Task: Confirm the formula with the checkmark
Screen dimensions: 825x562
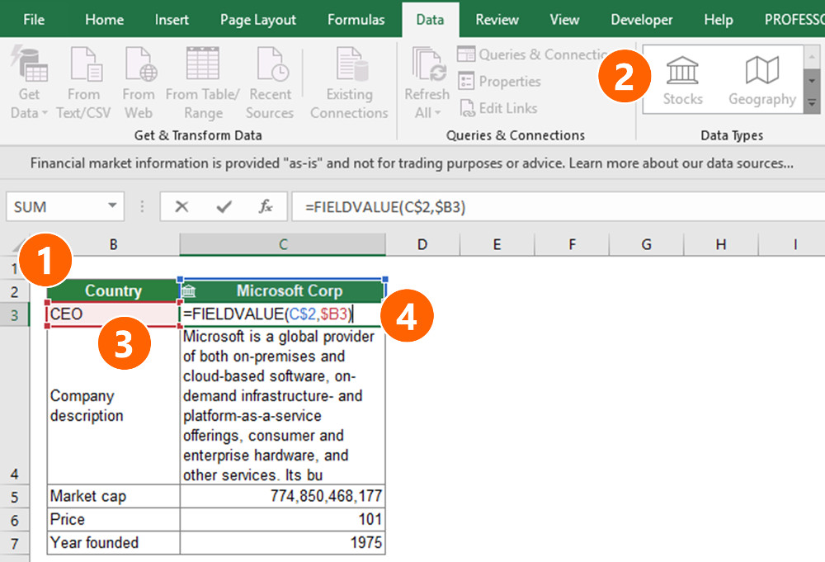Action: [x=224, y=206]
